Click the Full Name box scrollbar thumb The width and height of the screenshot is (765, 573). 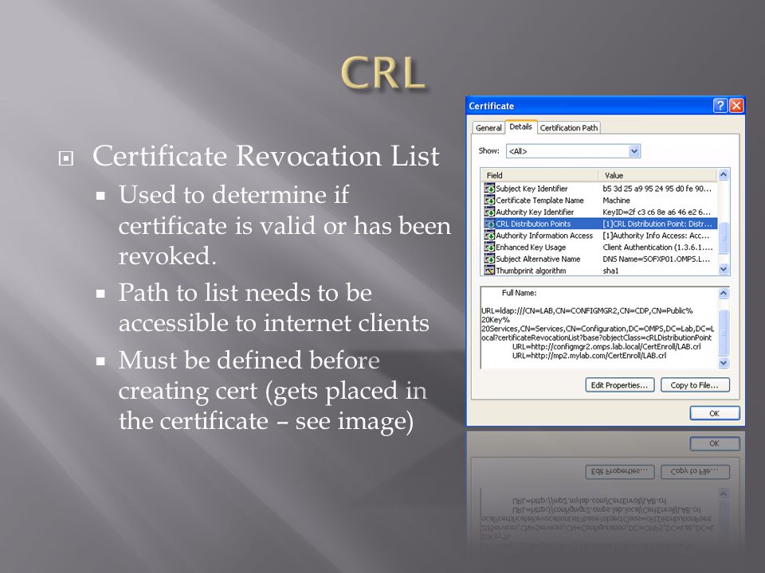[x=724, y=333]
